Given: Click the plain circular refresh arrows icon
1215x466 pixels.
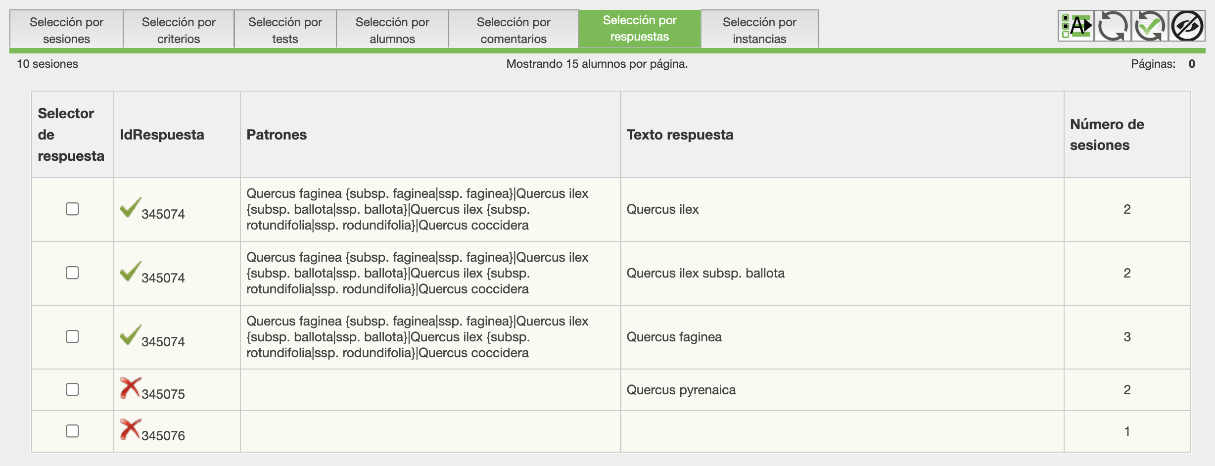Looking at the screenshot, I should [1113, 26].
